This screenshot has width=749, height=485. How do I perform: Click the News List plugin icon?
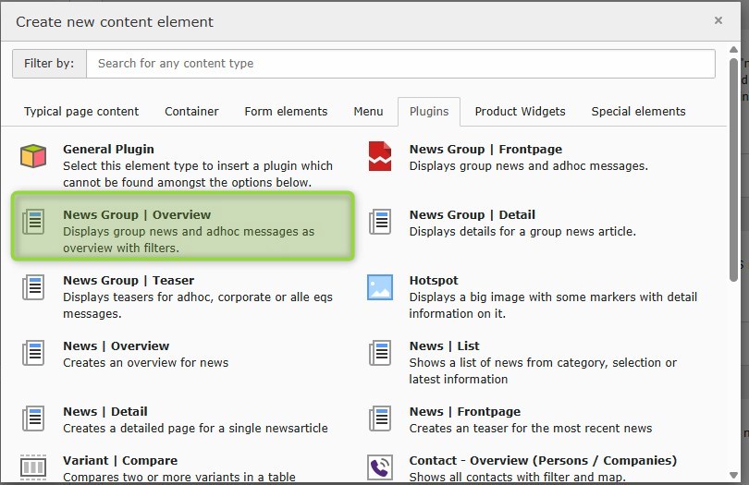380,353
